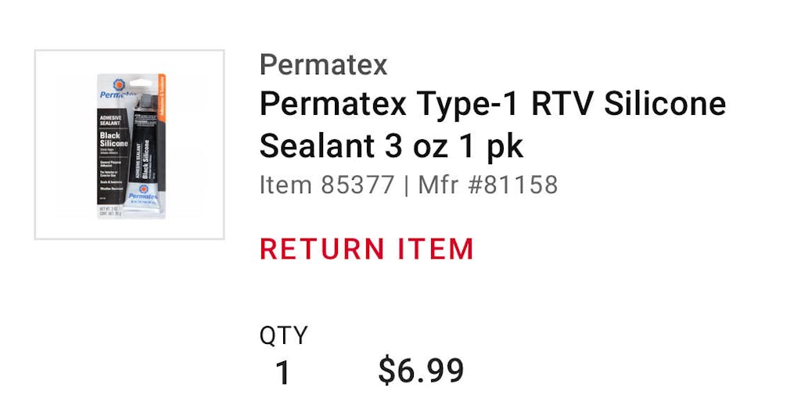This screenshot has width=801, height=412.
Task: Click the quantity value 1
Action: (283, 373)
